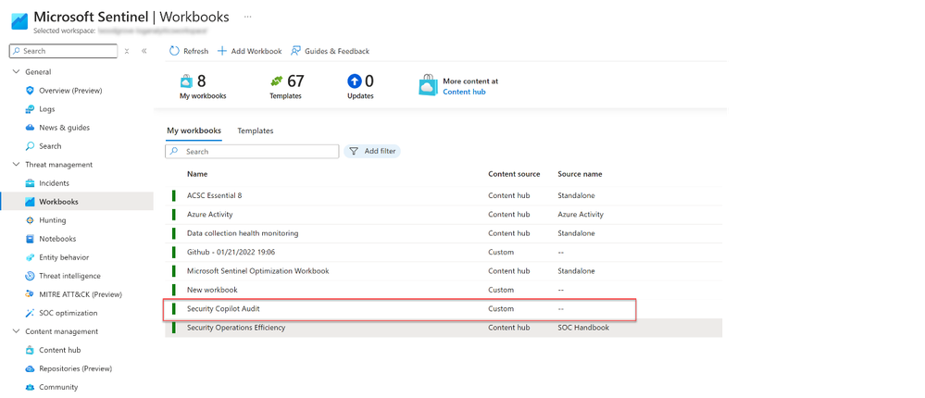Open Community in the sidebar
This screenshot has height=398, width=925.
(58, 388)
